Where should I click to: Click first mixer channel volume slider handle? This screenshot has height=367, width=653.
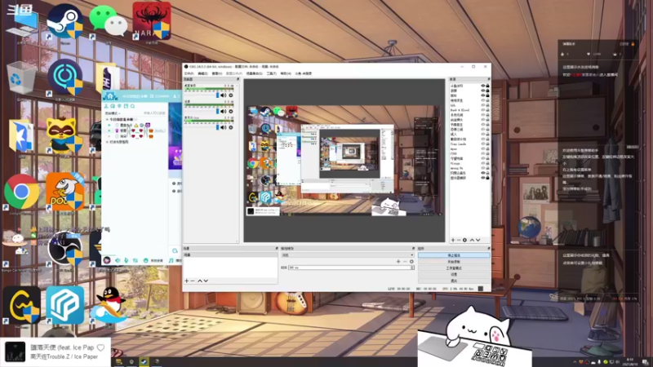tap(217, 95)
